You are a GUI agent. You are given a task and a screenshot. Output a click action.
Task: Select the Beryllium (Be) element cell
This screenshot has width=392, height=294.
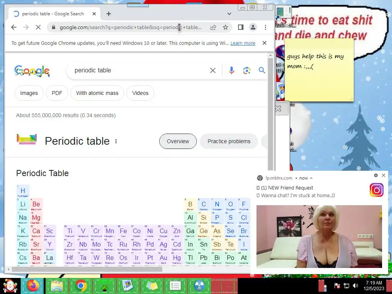[x=36, y=204]
